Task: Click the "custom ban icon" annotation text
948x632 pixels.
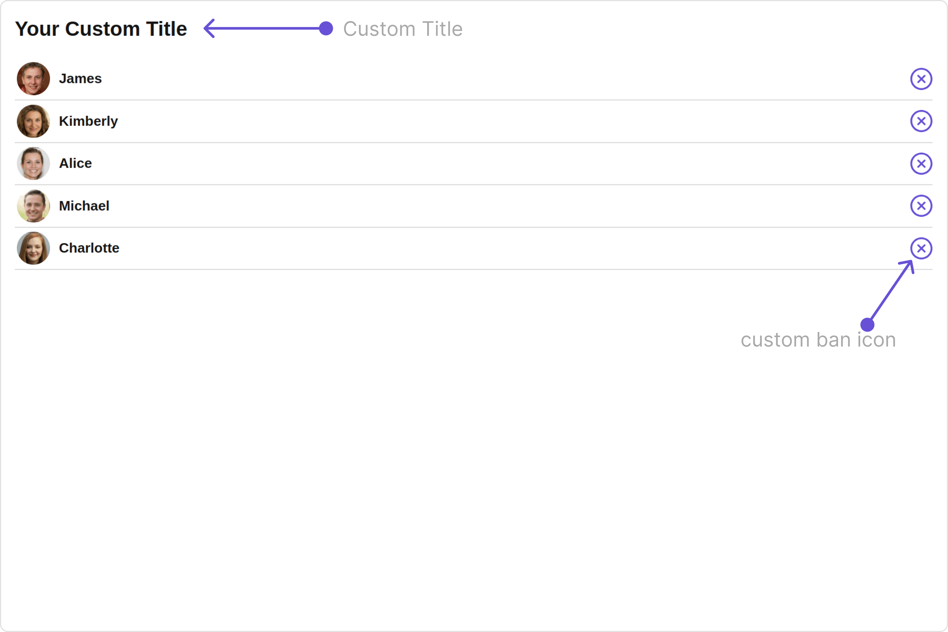Action: click(818, 339)
